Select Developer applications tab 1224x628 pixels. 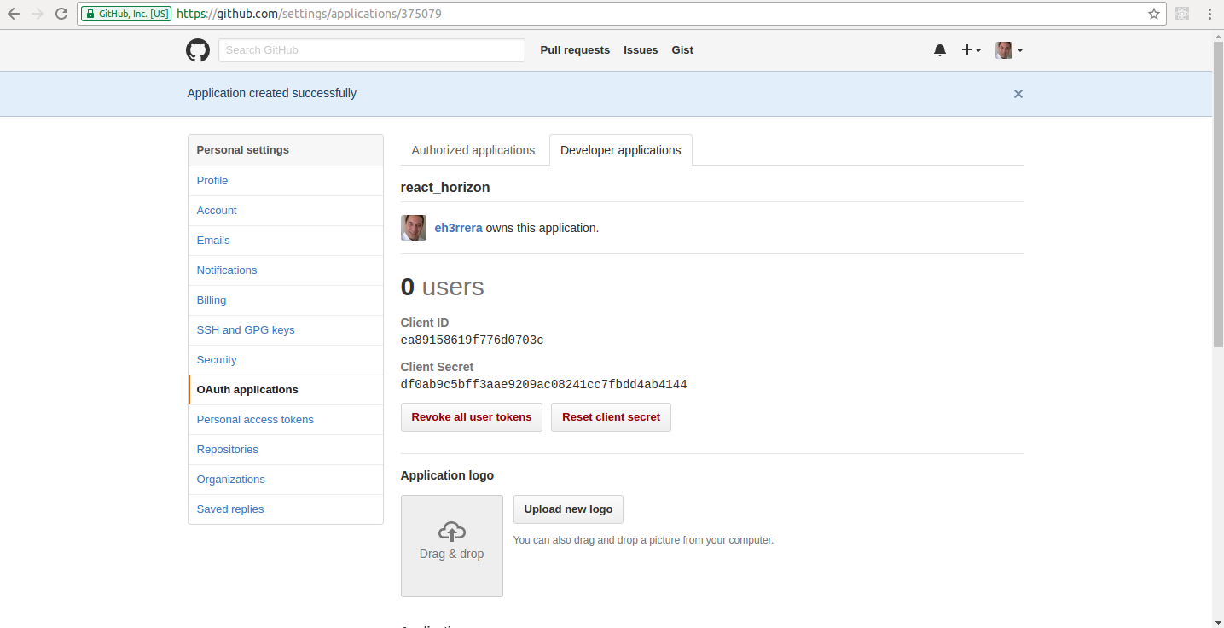(621, 150)
